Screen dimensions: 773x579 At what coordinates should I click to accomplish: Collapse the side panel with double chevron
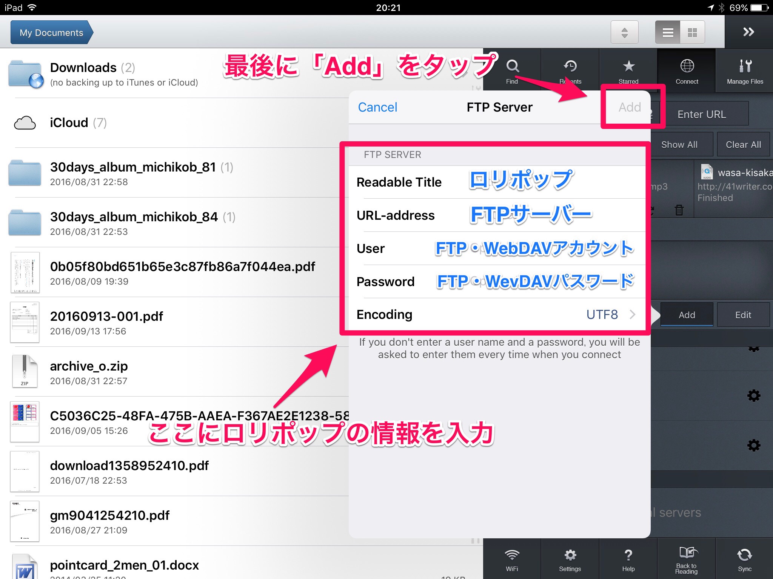[748, 32]
